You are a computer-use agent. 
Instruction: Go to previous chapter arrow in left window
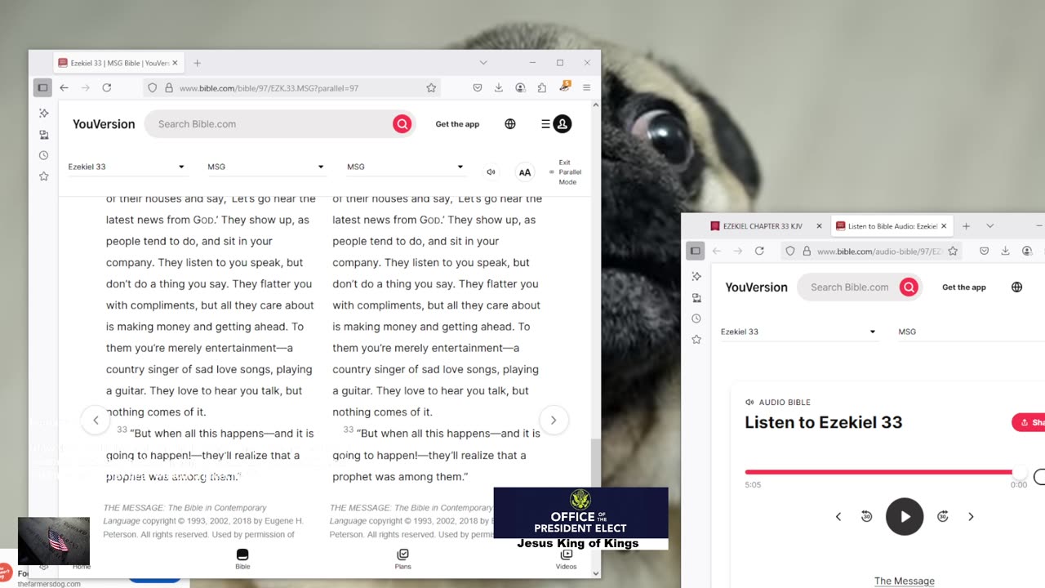[96, 420]
